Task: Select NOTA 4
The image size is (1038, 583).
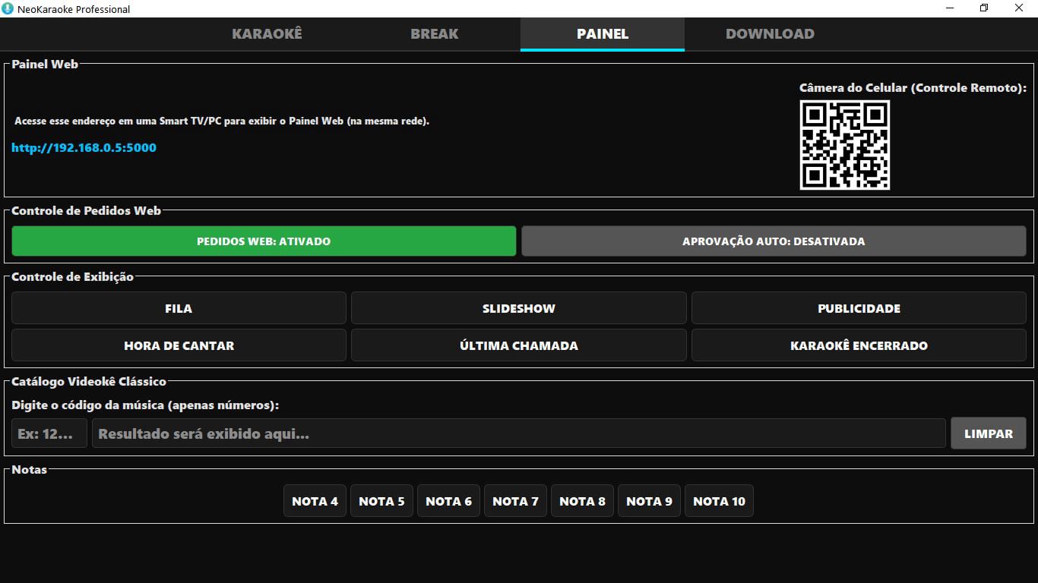Action: 314,500
